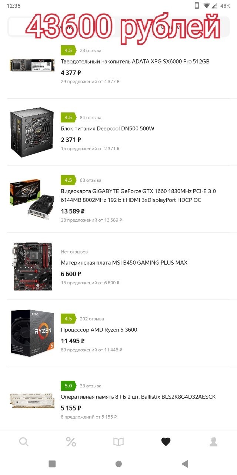The width and height of the screenshot is (237, 475).
Task: Open the profile person icon tab
Action: click(x=213, y=442)
